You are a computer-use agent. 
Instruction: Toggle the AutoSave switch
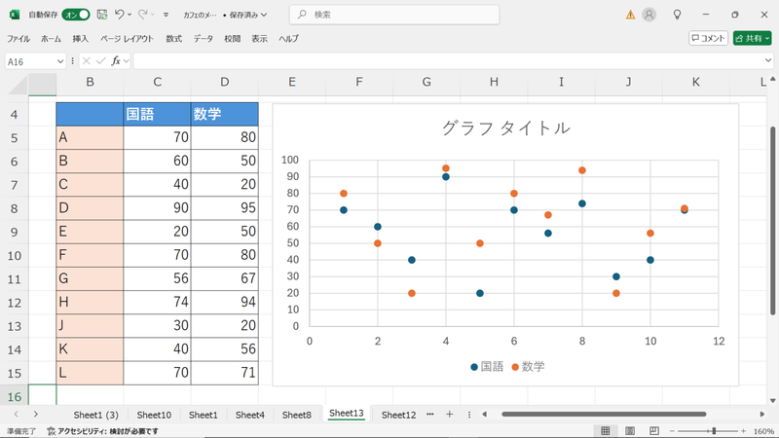(76, 15)
